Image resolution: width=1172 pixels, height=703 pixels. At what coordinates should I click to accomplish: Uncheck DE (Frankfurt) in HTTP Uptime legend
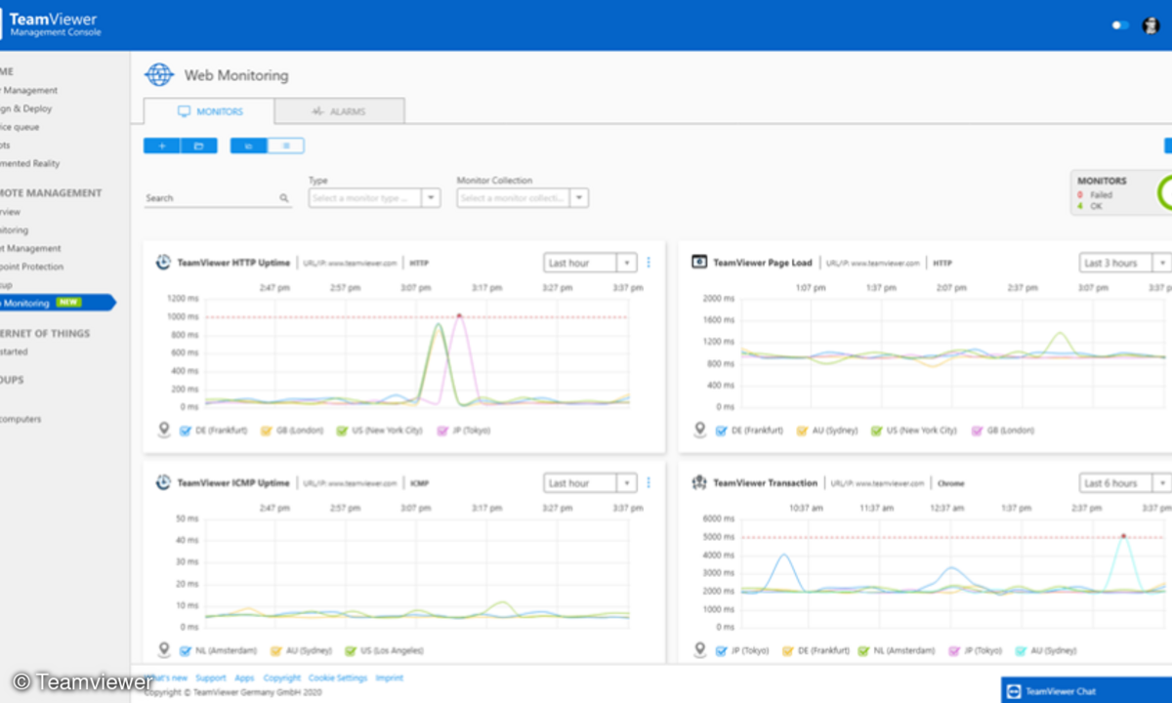pos(186,431)
